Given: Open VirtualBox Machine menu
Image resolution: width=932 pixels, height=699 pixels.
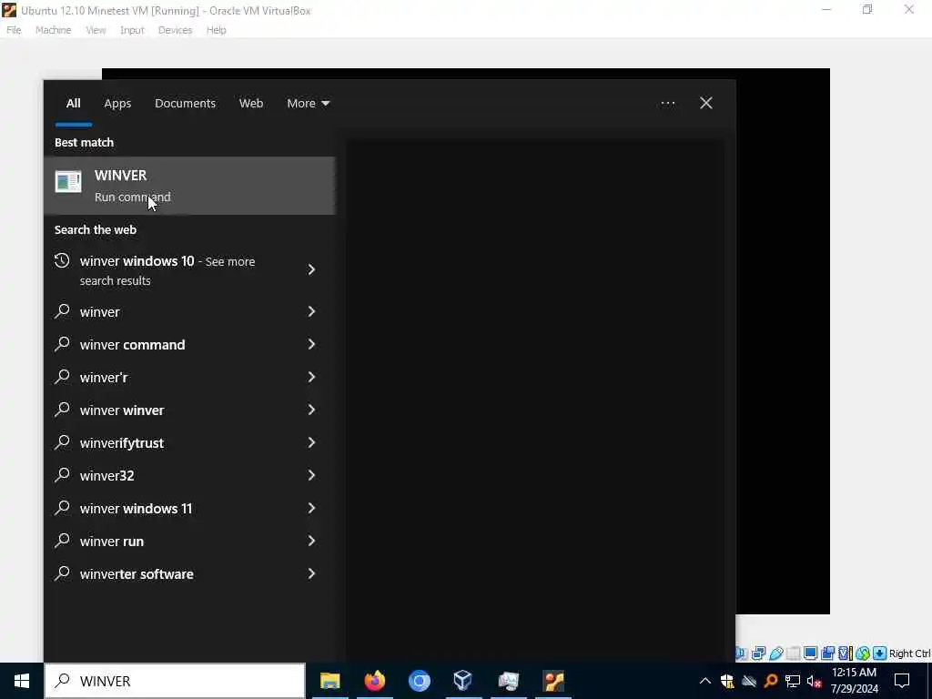Looking at the screenshot, I should coord(53,30).
